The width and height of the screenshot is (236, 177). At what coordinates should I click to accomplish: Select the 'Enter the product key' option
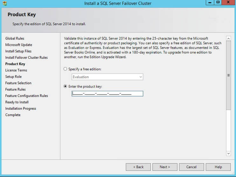(66, 86)
